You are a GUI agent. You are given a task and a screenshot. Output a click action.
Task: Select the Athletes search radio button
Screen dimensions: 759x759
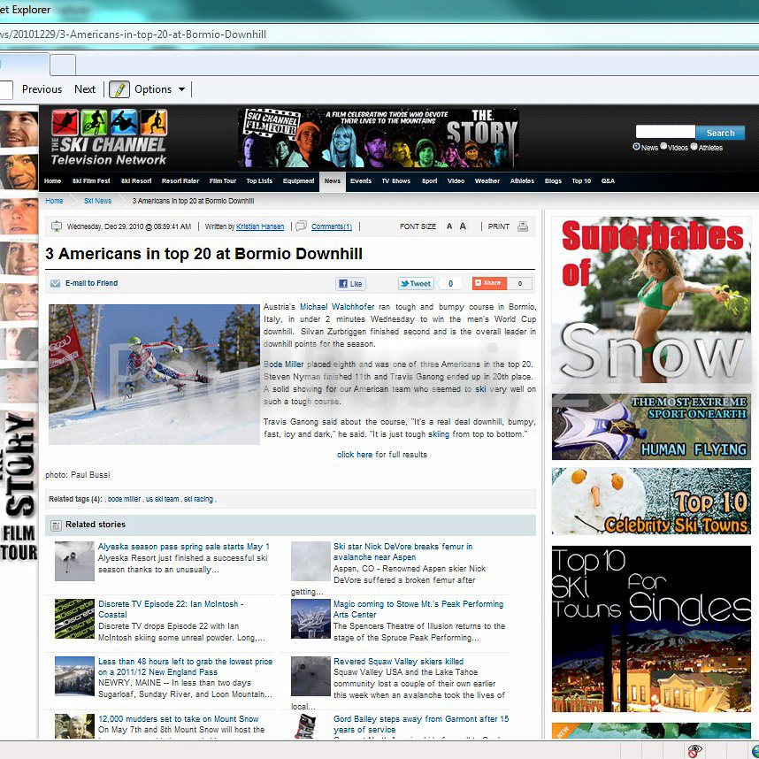(x=694, y=147)
